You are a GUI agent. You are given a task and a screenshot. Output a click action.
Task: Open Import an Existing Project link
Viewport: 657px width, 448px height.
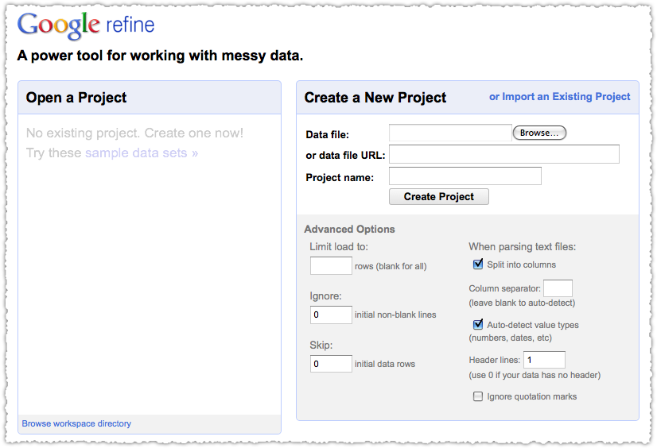click(x=559, y=97)
